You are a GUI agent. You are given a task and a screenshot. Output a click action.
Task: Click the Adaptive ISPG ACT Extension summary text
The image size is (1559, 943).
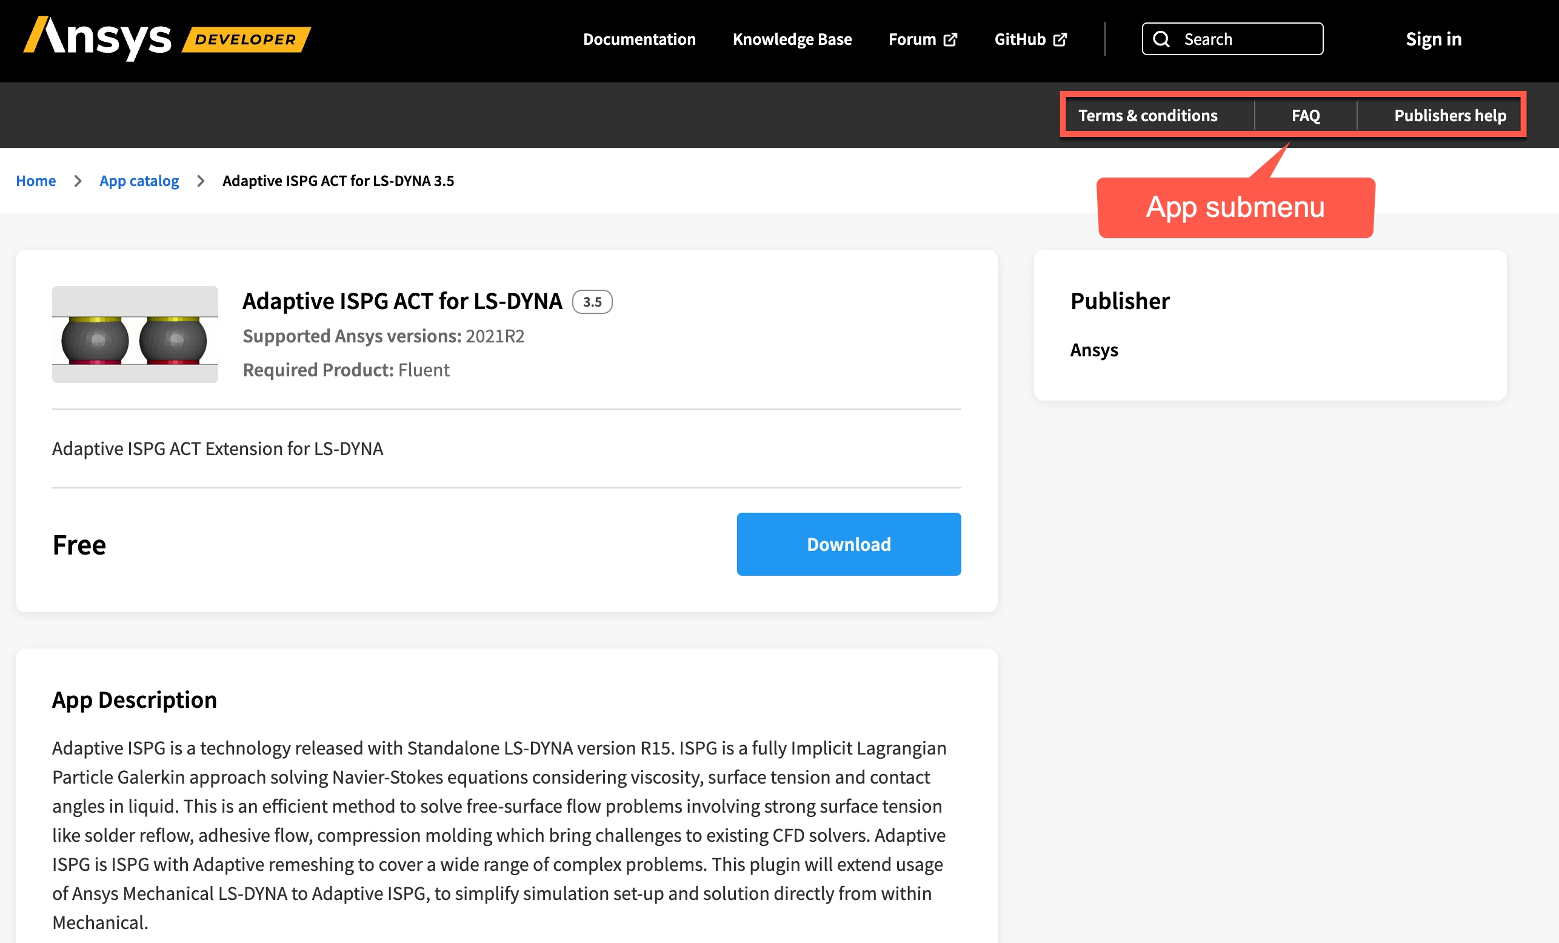tap(218, 448)
